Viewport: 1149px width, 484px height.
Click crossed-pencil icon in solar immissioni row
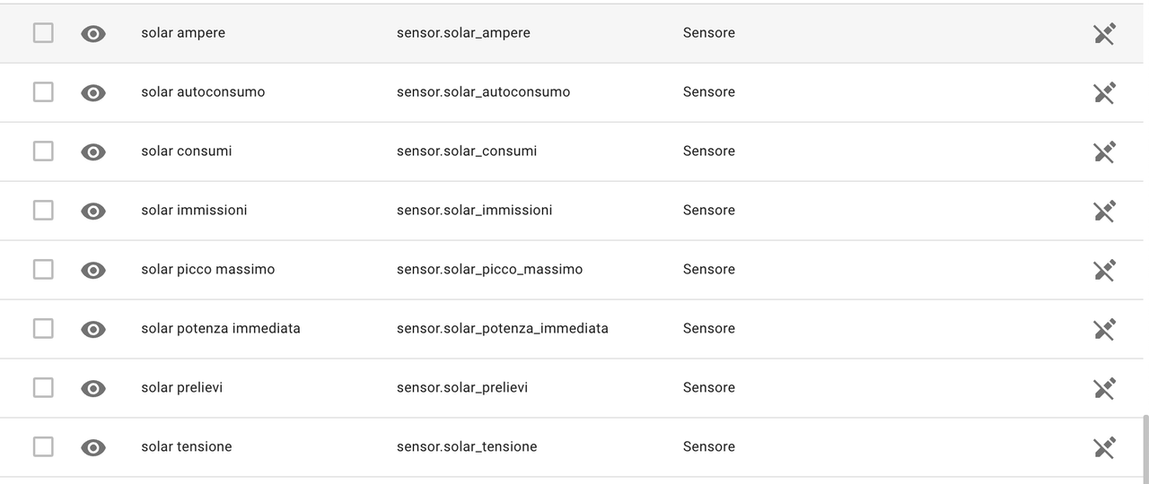point(1104,212)
